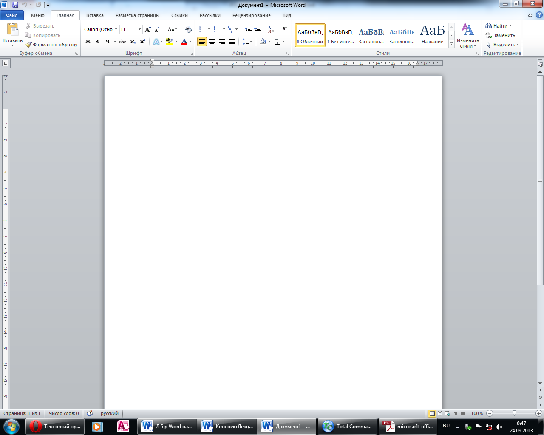Image resolution: width=544 pixels, height=435 pixels.
Task: Open the line spacing dropdown
Action: [x=247, y=42]
